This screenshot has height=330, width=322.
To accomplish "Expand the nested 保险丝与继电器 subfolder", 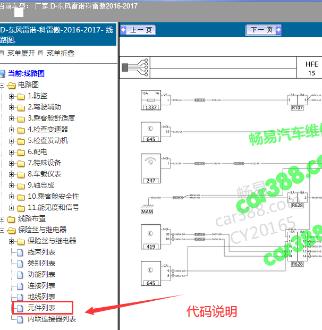I will [x=11, y=241].
